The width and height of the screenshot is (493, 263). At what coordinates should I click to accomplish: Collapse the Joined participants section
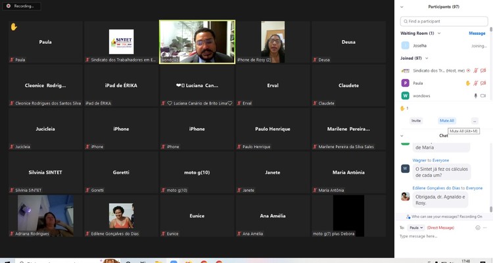425,58
